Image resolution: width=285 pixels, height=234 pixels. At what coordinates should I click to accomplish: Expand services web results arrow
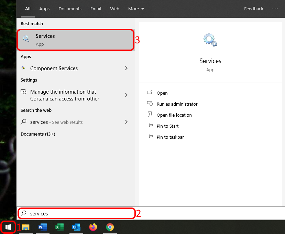[x=126, y=122]
